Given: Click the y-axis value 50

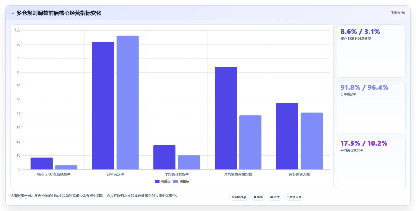Looking at the screenshot, I should click(x=18, y=100).
